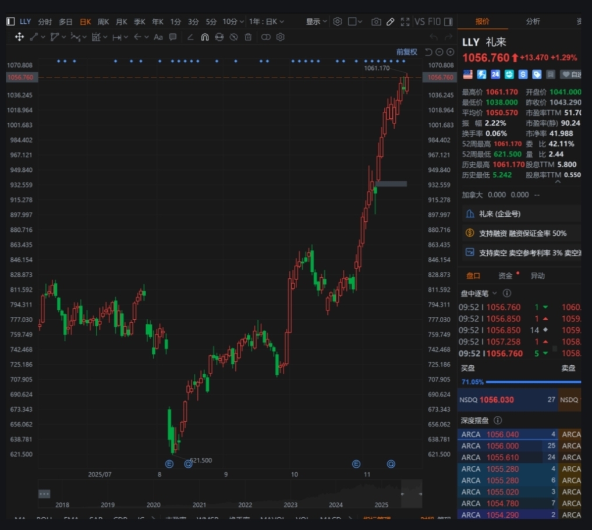This screenshot has width=592, height=530.
Task: Open the 显示 display dropdown
Action: (x=317, y=22)
